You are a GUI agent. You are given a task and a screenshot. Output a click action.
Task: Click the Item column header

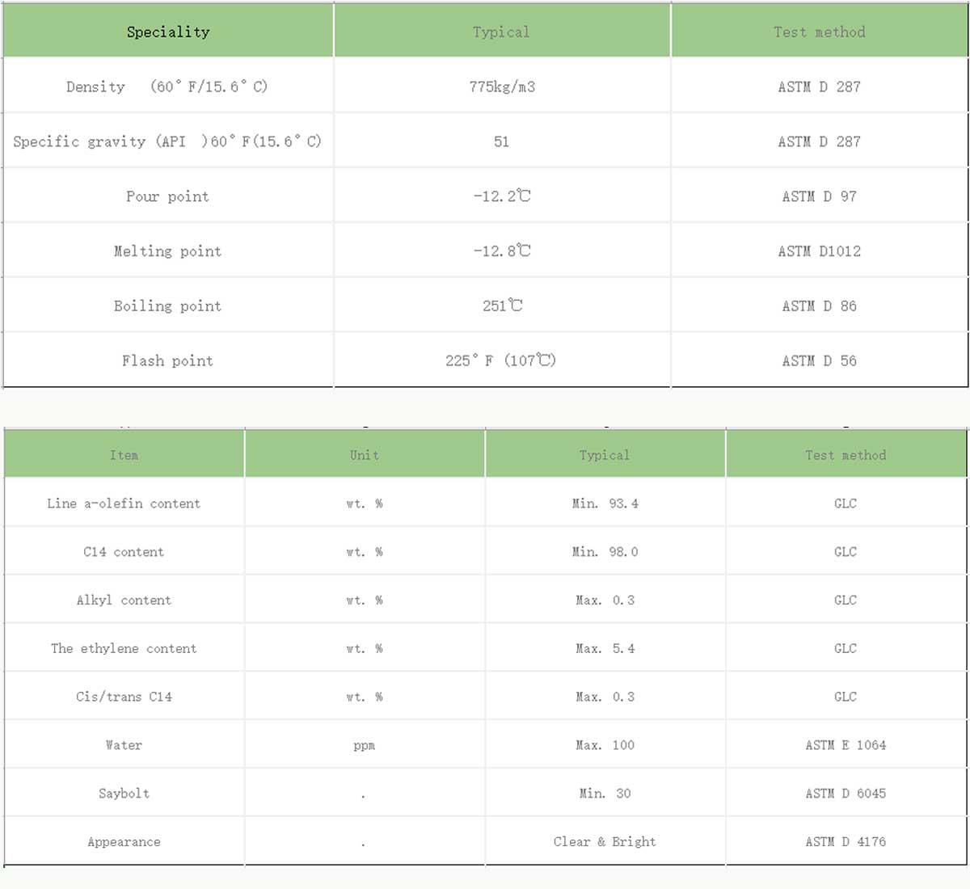coord(124,455)
